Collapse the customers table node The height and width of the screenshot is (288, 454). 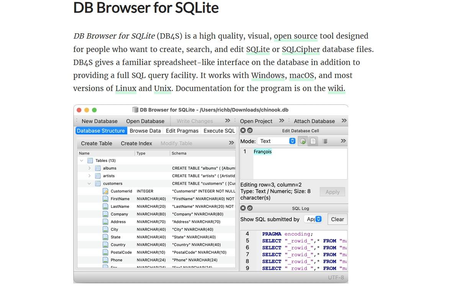[x=89, y=183]
